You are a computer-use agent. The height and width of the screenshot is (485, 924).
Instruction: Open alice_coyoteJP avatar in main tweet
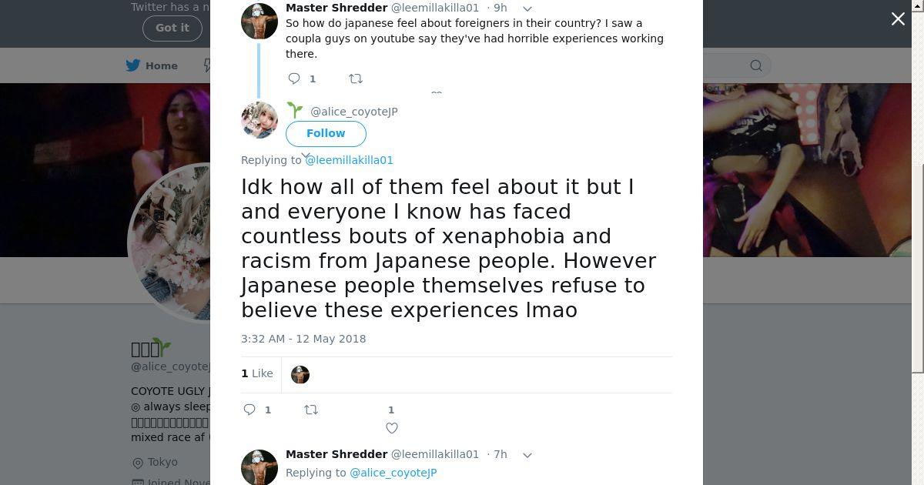click(259, 120)
